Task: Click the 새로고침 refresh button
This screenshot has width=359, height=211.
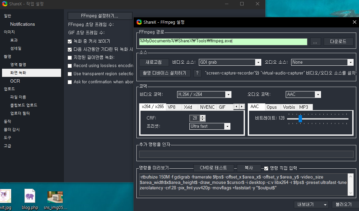Action: click(154, 62)
